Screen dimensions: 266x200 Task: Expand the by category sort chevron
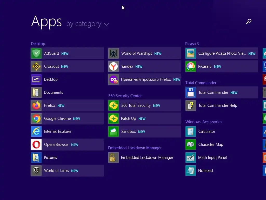106,24
